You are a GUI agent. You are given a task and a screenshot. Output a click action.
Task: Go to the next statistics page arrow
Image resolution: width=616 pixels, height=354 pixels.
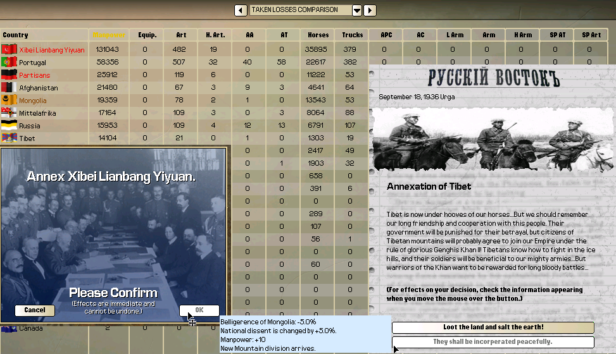click(370, 10)
